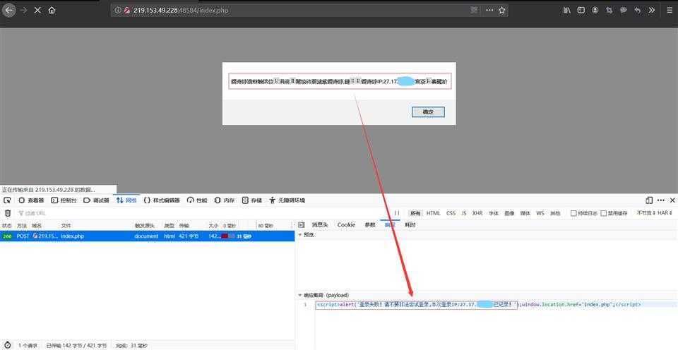Screen dimensions: 678x350
Task: Open devtools three-dot customize menu
Action: coord(661,200)
